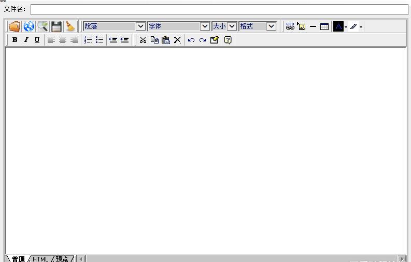Redo last action
The height and width of the screenshot is (262, 411).
pyautogui.click(x=202, y=40)
